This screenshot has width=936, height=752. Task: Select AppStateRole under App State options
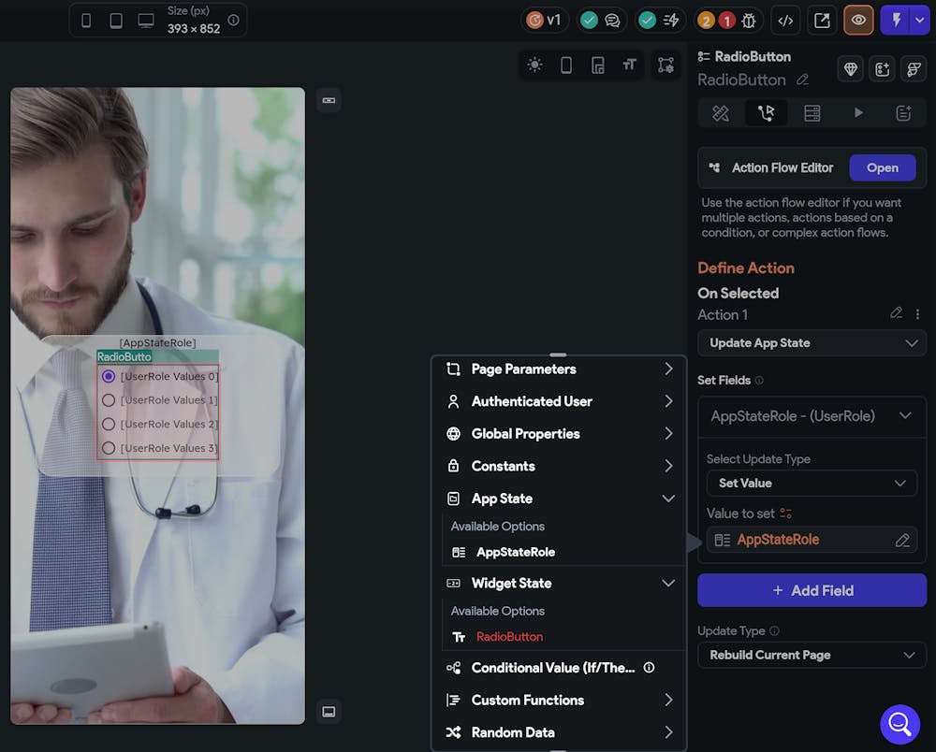coord(516,552)
